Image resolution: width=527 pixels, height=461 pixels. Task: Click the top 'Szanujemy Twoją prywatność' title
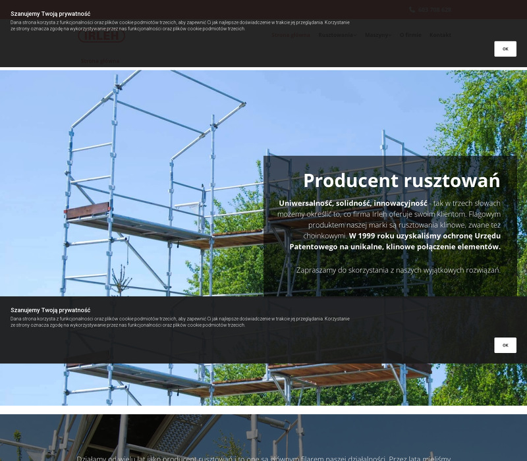tap(51, 14)
